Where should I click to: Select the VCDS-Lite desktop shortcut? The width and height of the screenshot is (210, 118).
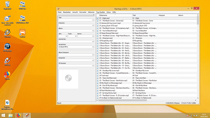pyautogui.click(x=22, y=5)
